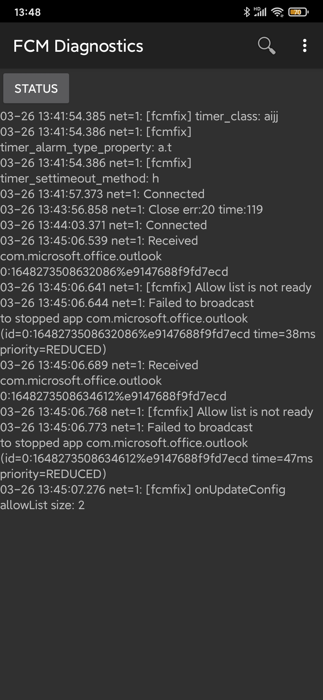Tap the Bluetooth icon in the status bar
Viewport: 323px width, 700px height.
pos(247,12)
